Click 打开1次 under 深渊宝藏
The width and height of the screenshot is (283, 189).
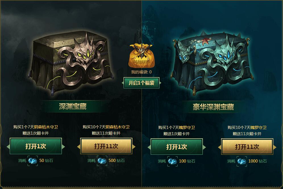pyautogui.click(x=36, y=146)
